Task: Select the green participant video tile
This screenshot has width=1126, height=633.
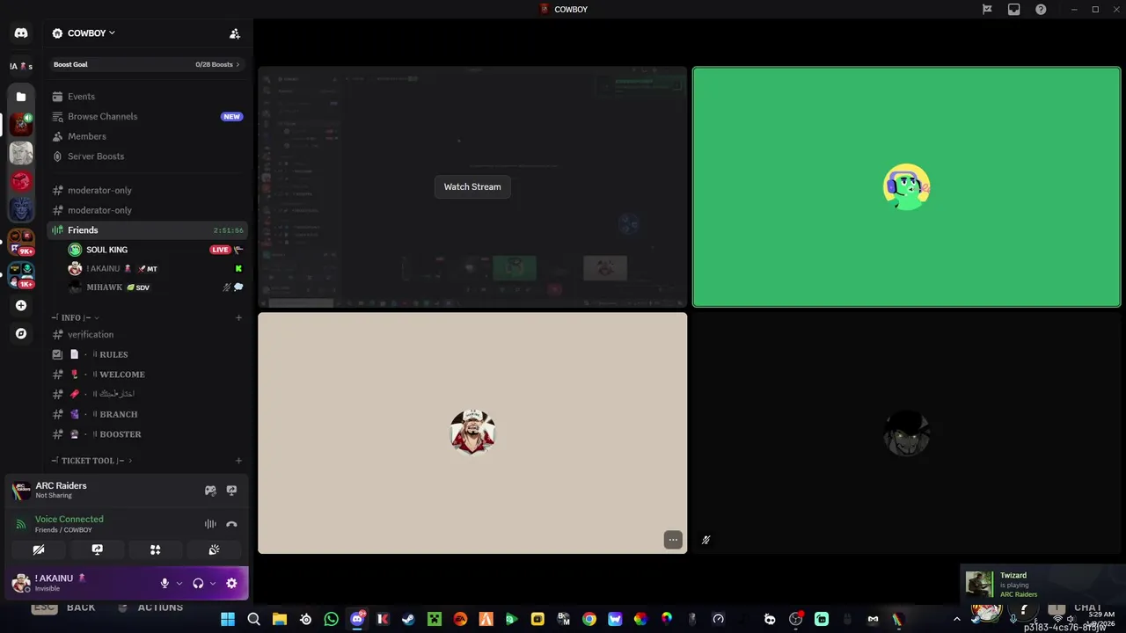Action: click(906, 187)
